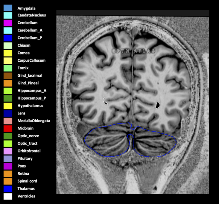Click the 'Retina' legend label
The image size is (219, 204).
pos(23,173)
